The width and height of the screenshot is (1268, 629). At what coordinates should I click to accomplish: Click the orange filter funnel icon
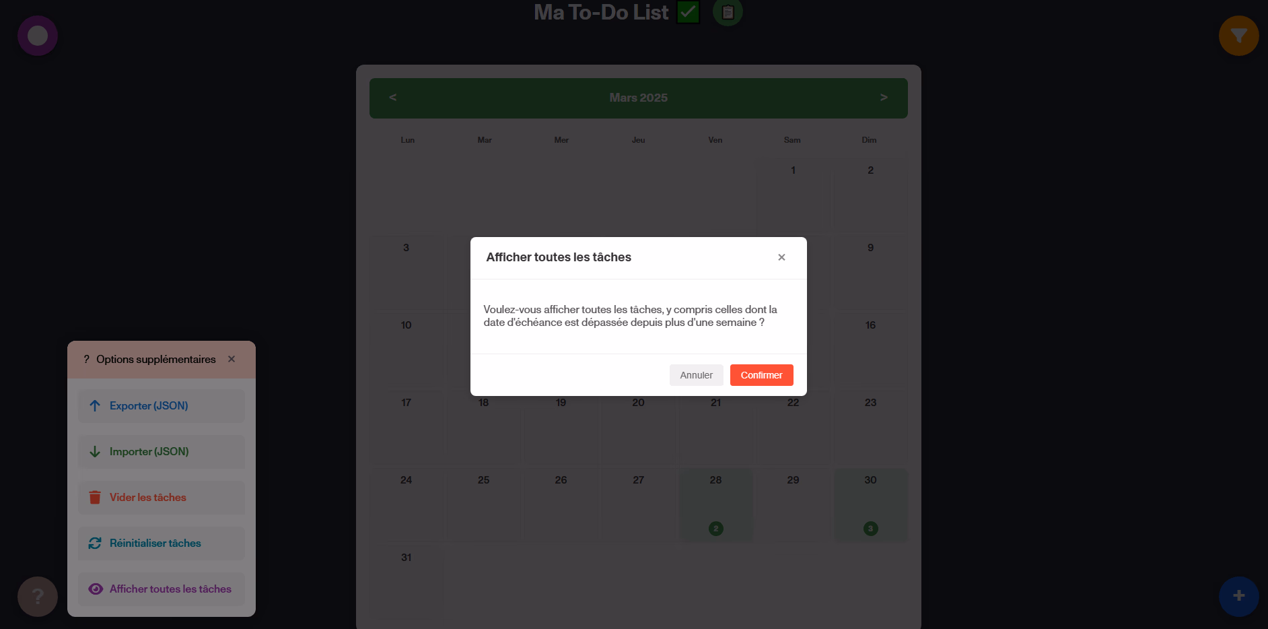[1238, 36]
